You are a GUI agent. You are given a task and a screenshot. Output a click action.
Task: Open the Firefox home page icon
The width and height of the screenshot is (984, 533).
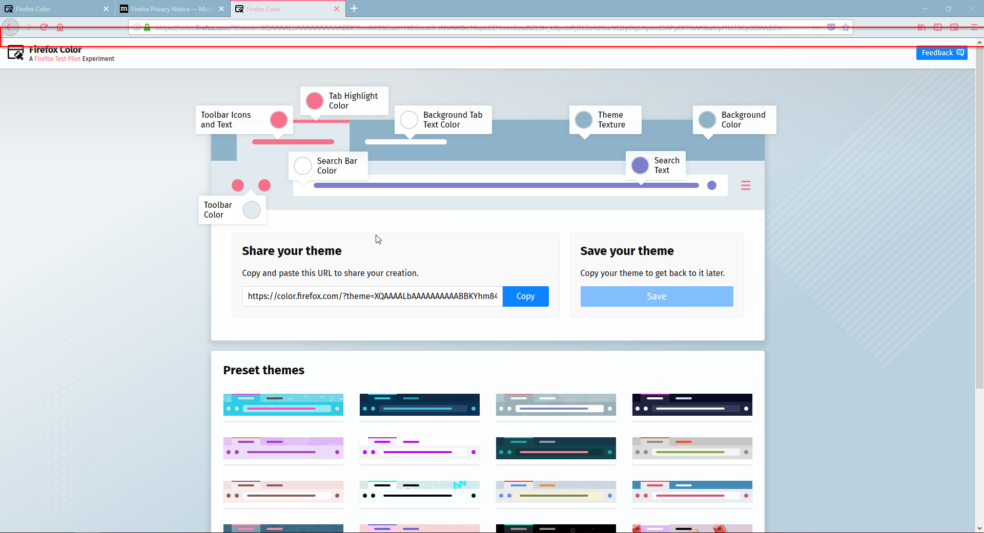[x=60, y=27]
